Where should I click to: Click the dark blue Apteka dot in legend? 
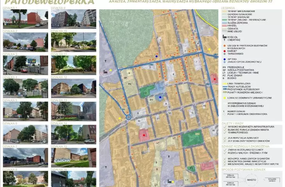[x=224, y=59]
